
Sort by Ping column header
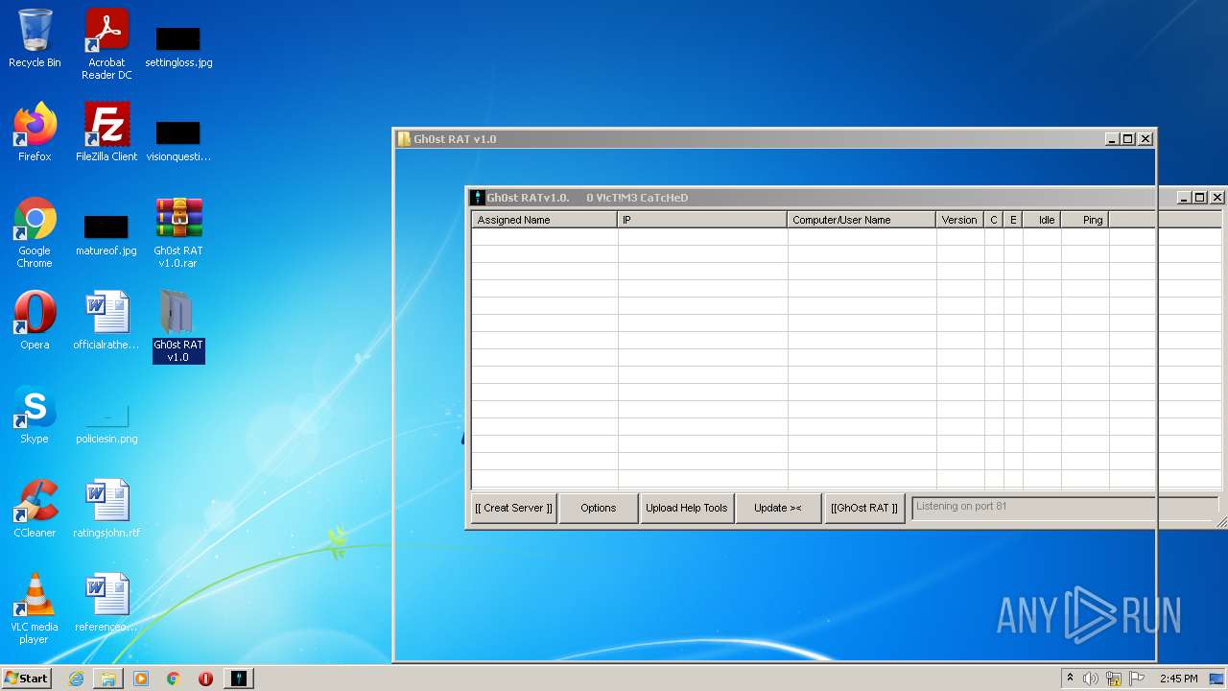[1085, 220]
